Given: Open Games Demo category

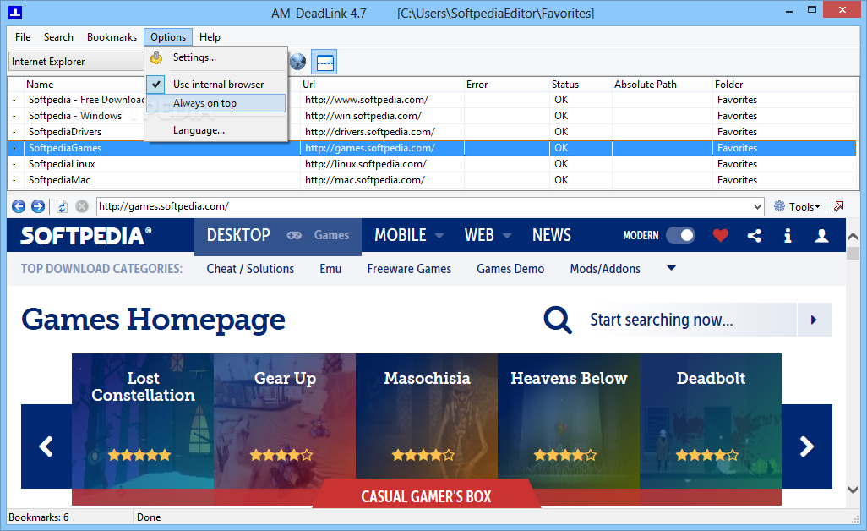Looking at the screenshot, I should (x=510, y=269).
